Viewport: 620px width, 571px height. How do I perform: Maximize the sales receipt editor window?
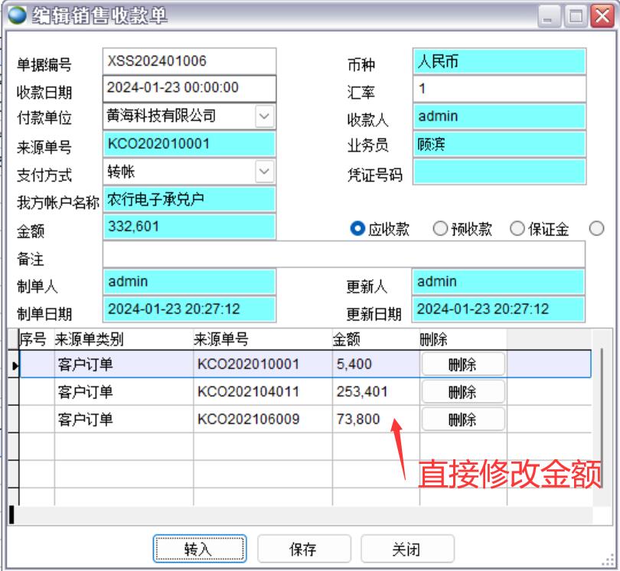click(576, 16)
